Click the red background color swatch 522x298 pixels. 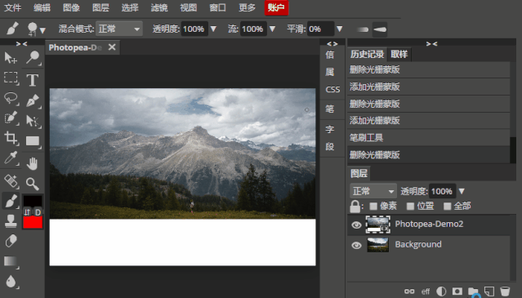[x=33, y=222]
